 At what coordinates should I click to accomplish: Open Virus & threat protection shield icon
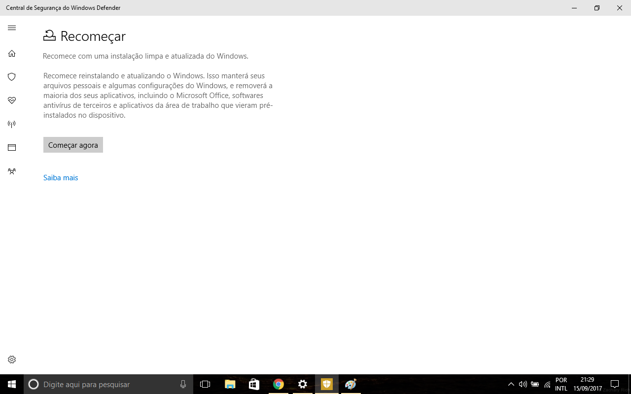pyautogui.click(x=12, y=77)
